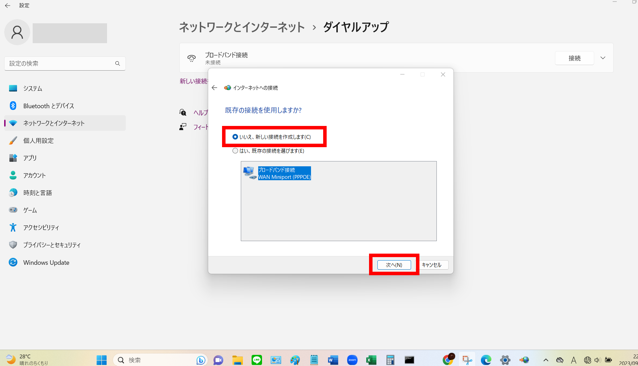This screenshot has width=638, height=366.
Task: Select 'いいえ、新しい接続を作成します' radio button
Action: [235, 137]
